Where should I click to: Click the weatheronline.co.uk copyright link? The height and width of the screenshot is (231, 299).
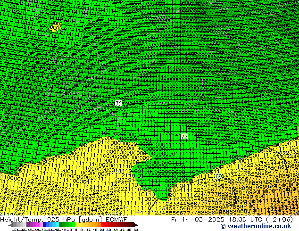(x=256, y=226)
